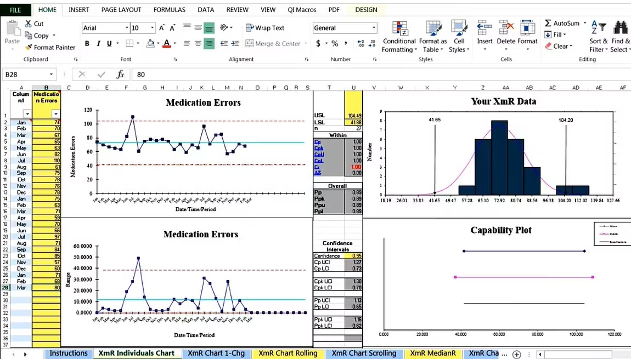Switch to the FORMULAS tab

click(170, 10)
